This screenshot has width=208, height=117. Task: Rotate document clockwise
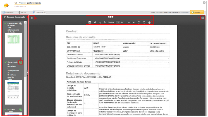139,22
